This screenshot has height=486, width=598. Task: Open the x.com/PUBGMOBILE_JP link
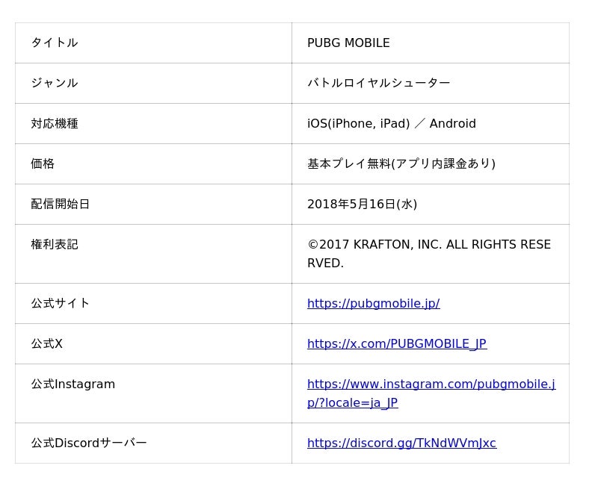[x=396, y=343]
